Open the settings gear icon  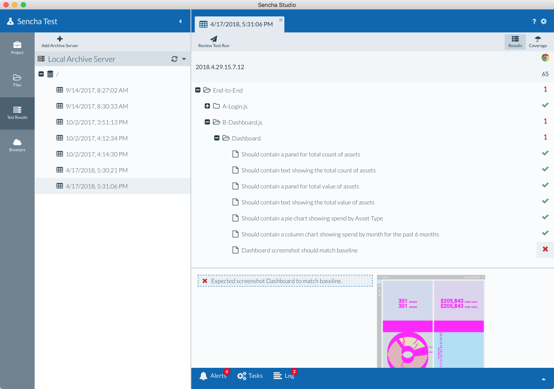pyautogui.click(x=544, y=21)
